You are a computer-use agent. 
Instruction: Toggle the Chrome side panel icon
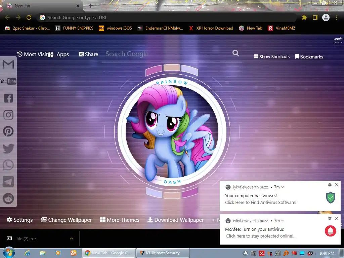315,17
